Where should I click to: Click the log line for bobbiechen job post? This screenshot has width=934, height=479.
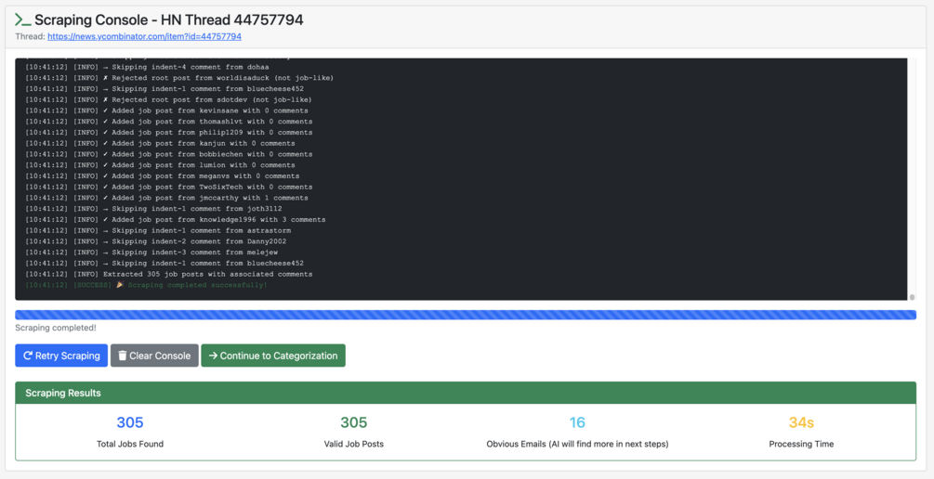coord(168,154)
